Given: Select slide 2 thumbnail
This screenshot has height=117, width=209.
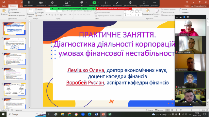Looking at the screenshot, I should click(15, 44).
